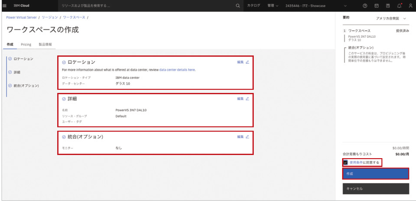Open the data center details here link
This screenshot has width=416, height=201.
(x=177, y=70)
